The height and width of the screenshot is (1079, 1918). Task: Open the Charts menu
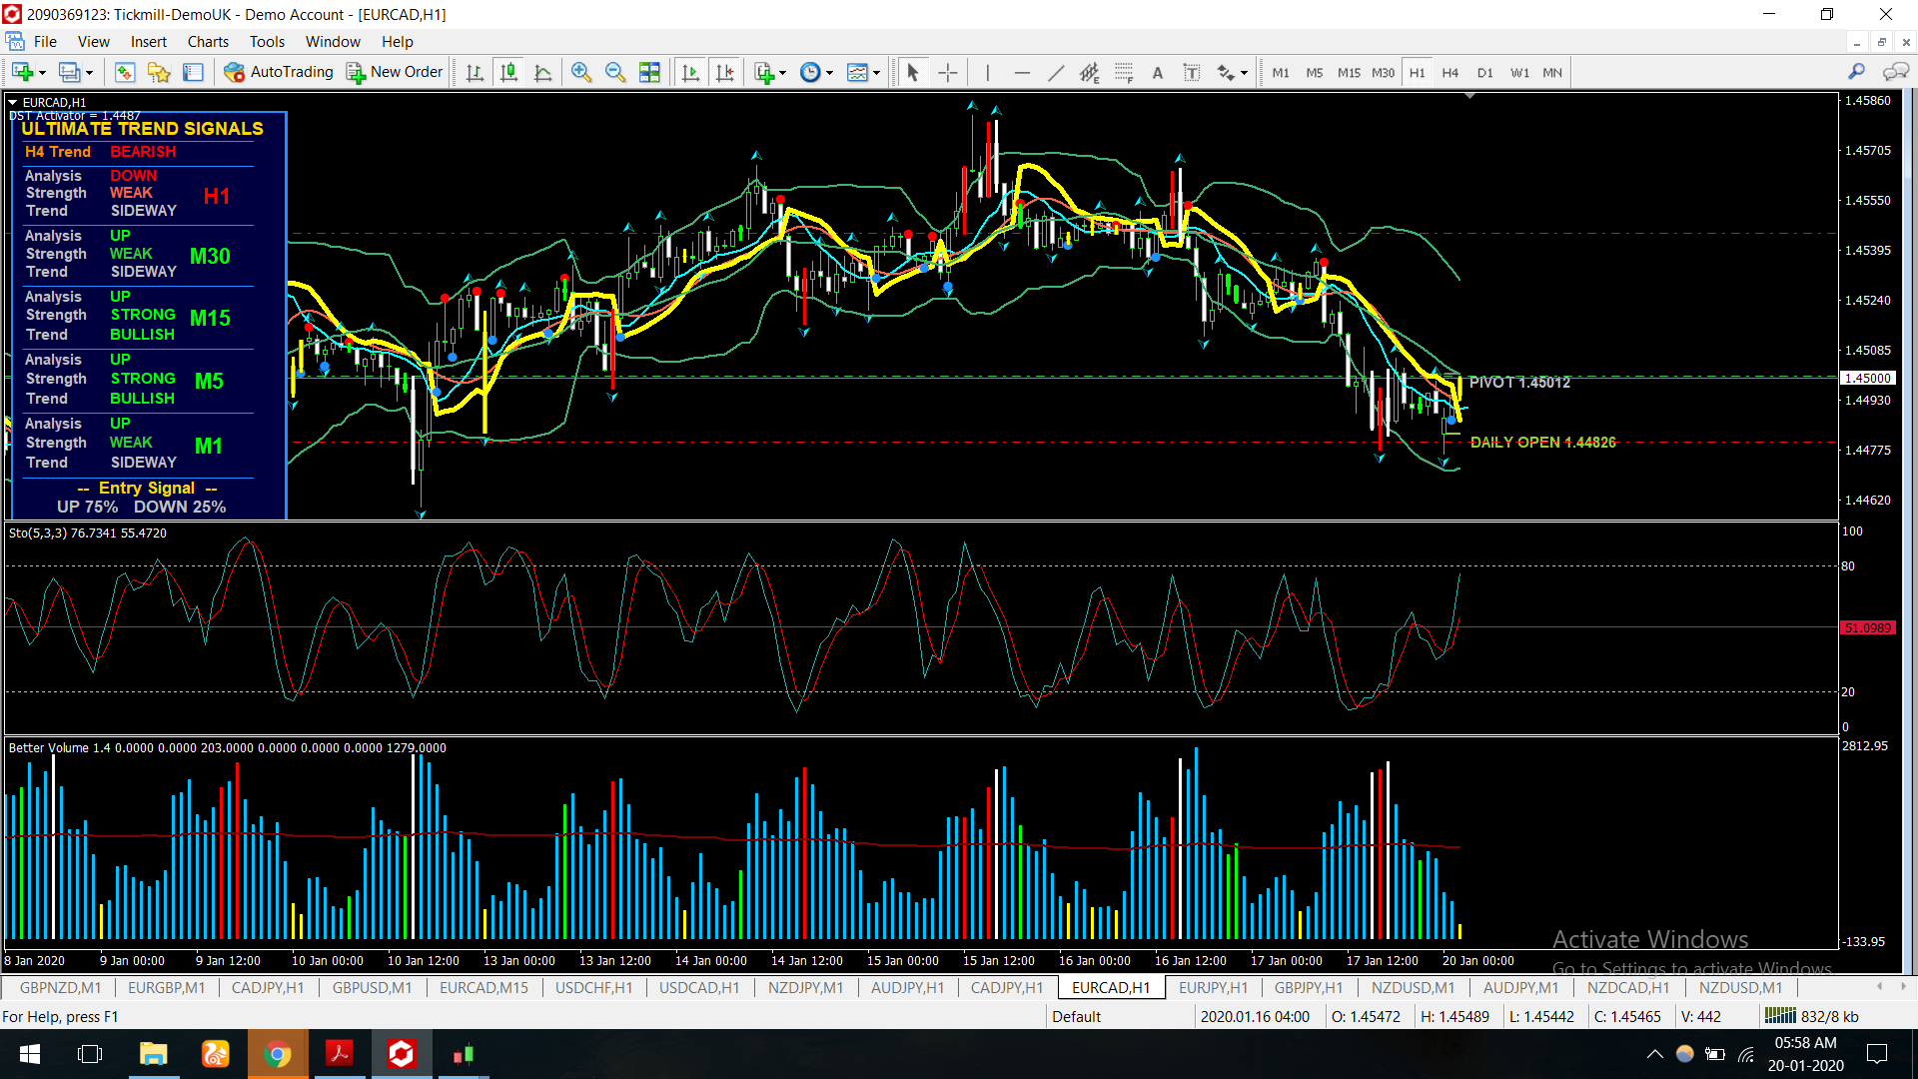click(208, 42)
